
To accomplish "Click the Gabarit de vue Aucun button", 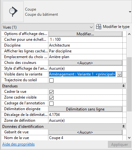I will click(x=86, y=132).
